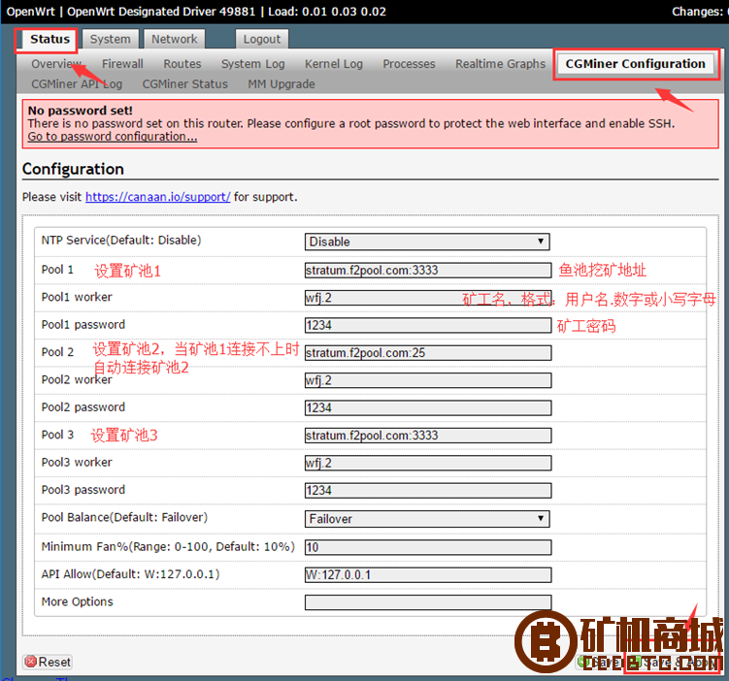Open Realtime Graphs
Screen dimensions: 729x681
pyautogui.click(x=500, y=64)
